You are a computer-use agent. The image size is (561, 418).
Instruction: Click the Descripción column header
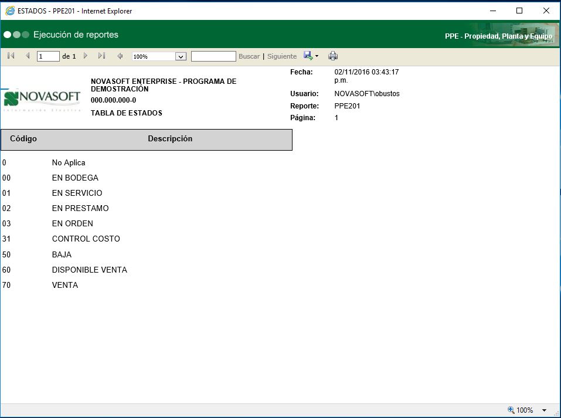point(170,138)
